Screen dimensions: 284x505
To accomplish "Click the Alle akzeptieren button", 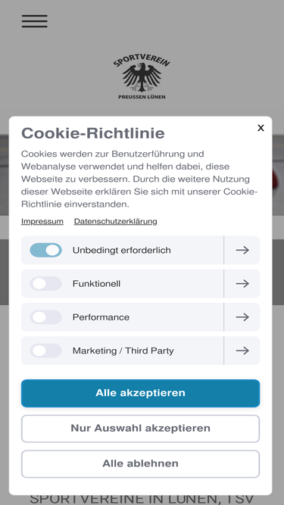I will click(140, 393).
